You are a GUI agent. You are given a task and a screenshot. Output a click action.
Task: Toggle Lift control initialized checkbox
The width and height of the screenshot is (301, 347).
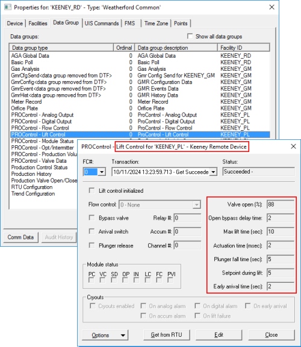(92, 190)
